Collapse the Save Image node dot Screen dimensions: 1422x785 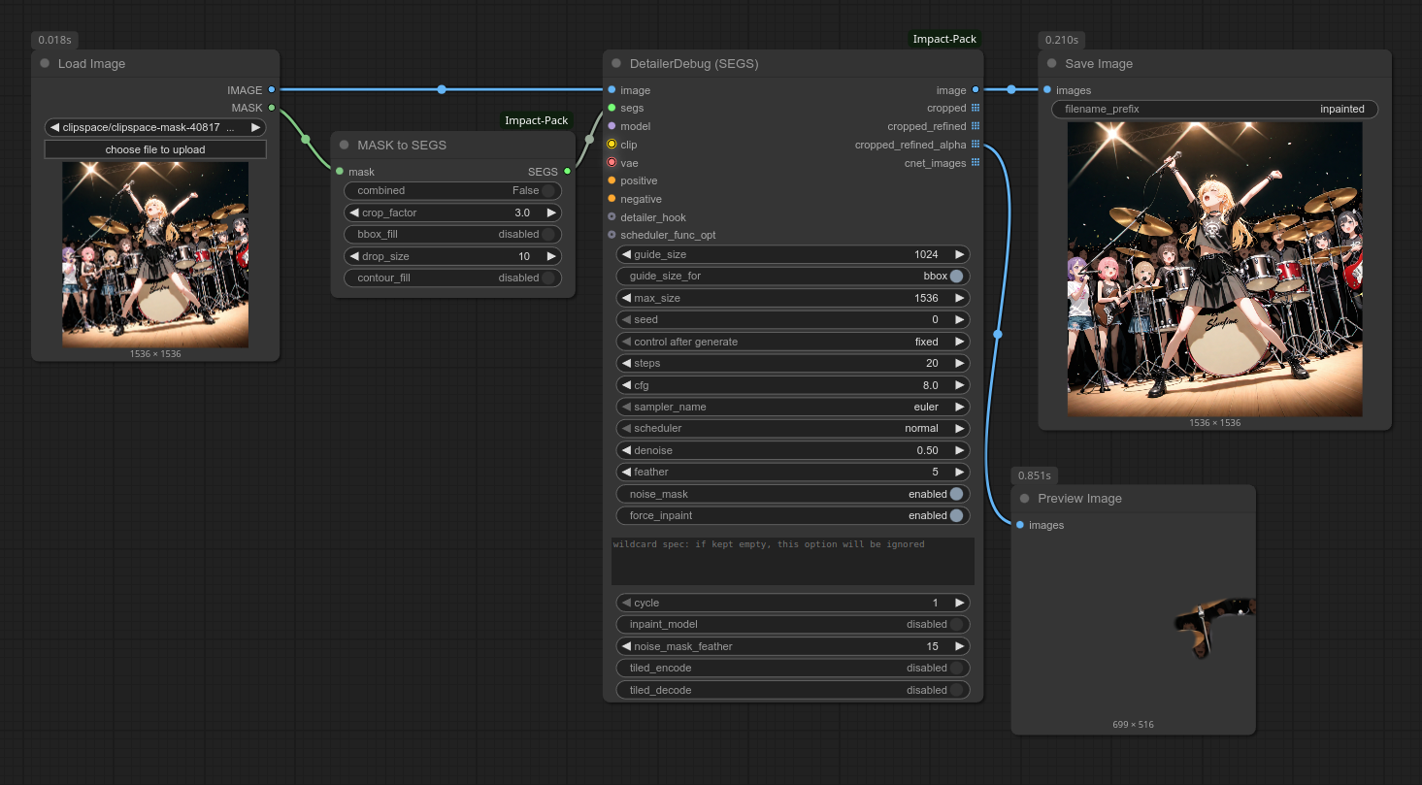click(x=1051, y=63)
